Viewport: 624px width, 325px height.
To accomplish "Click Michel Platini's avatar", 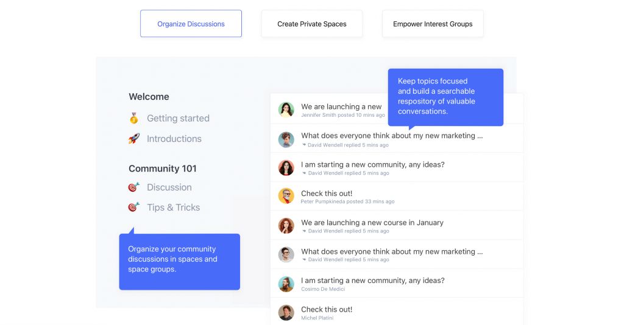I will coord(286,313).
